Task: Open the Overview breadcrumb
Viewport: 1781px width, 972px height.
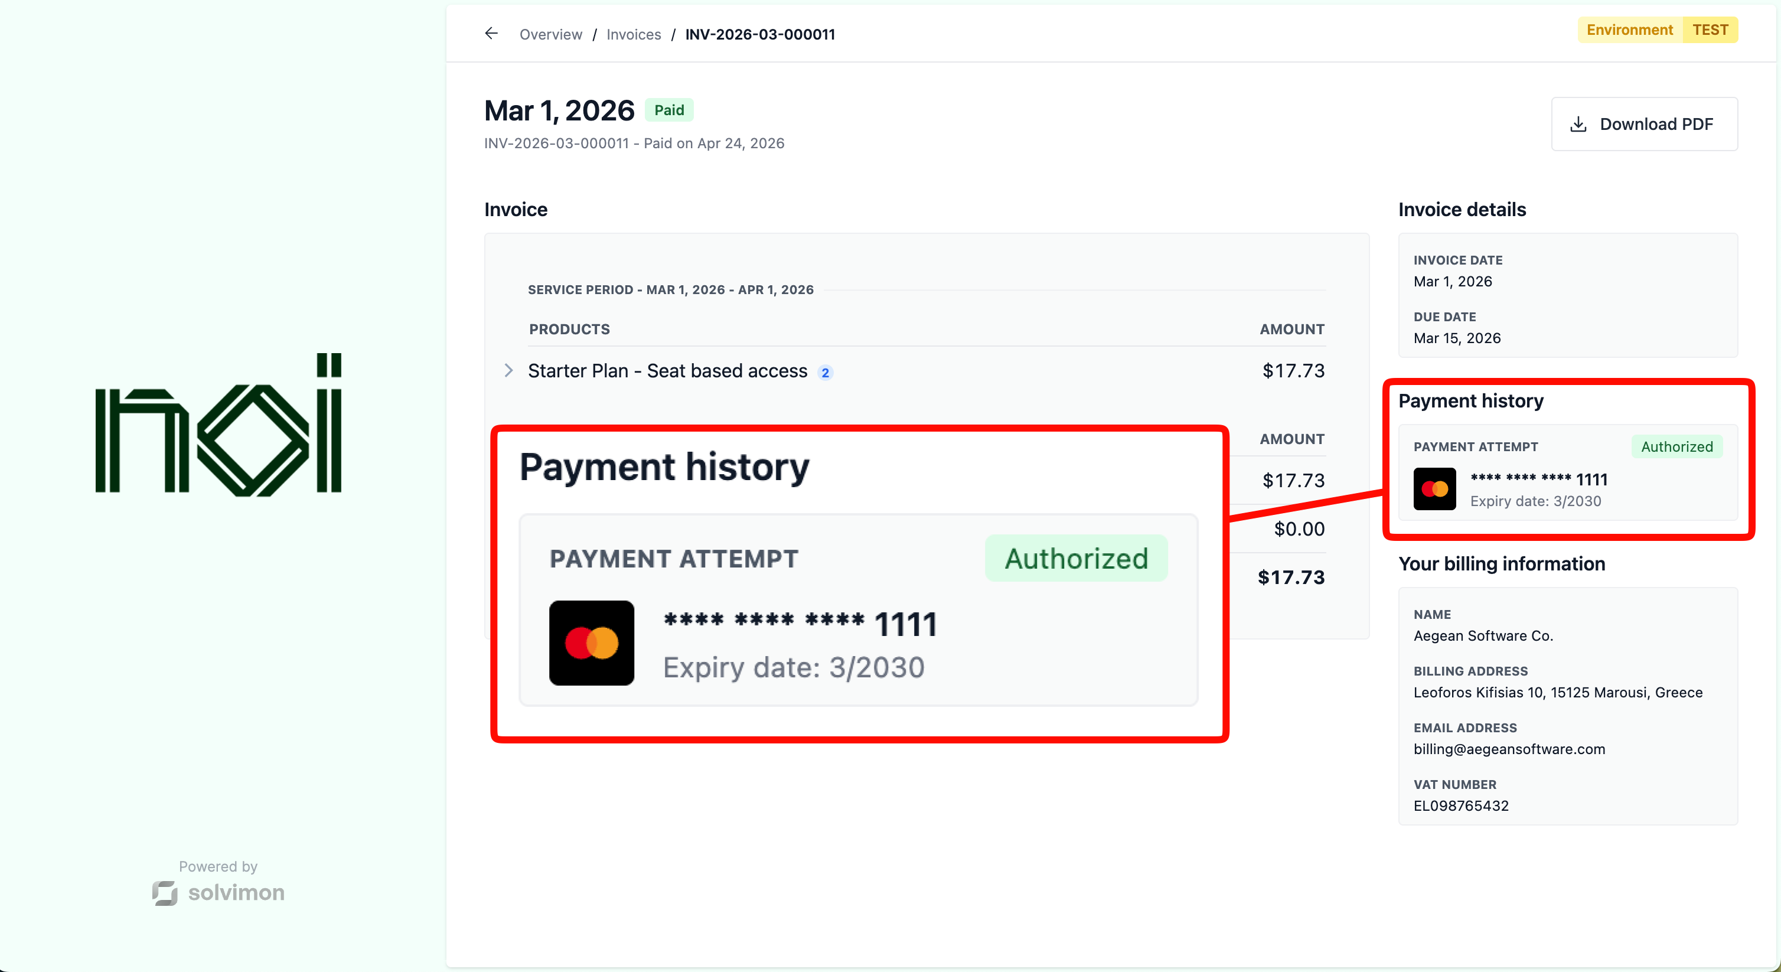Action: click(x=550, y=34)
